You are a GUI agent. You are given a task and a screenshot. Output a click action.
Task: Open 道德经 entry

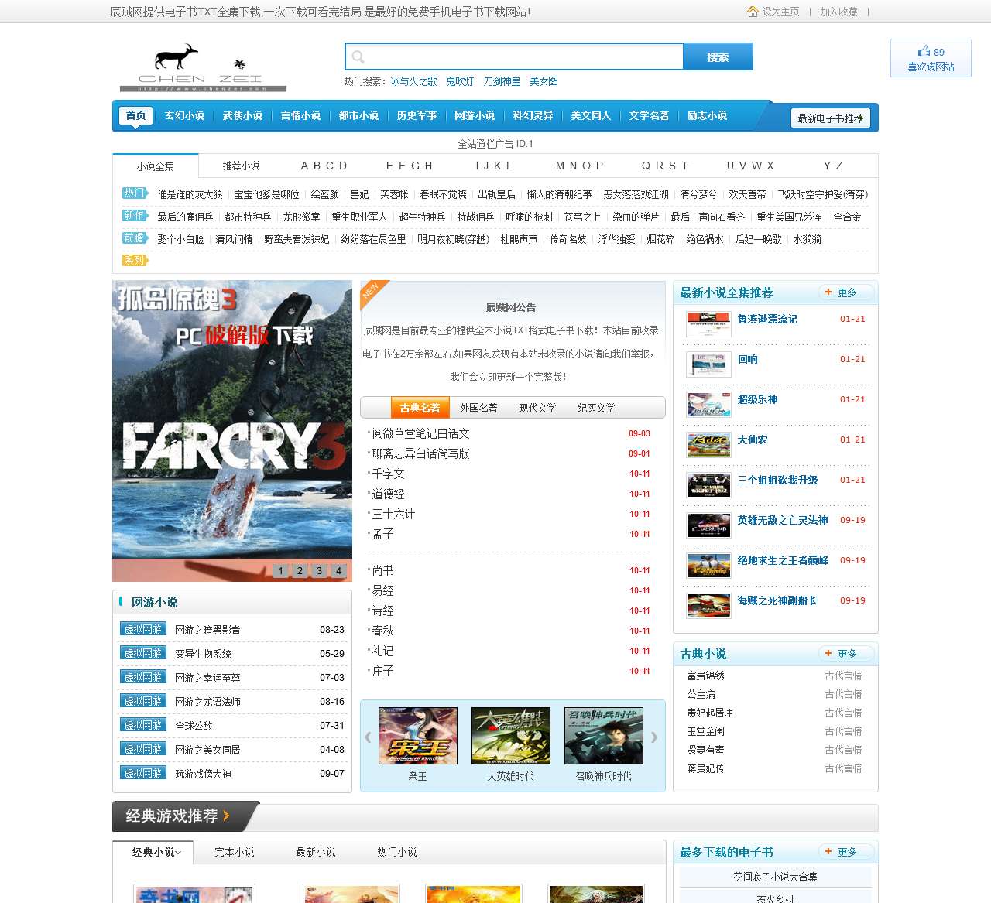[x=388, y=494]
